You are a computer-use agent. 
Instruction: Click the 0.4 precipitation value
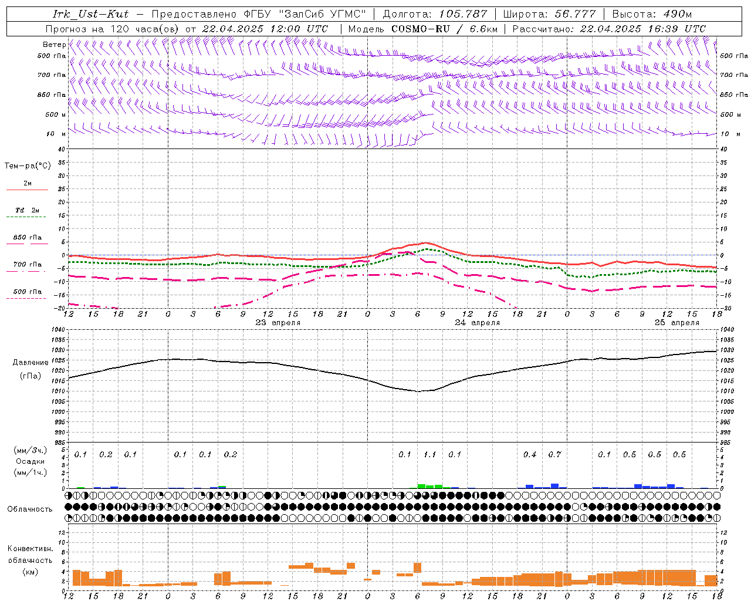(x=530, y=454)
